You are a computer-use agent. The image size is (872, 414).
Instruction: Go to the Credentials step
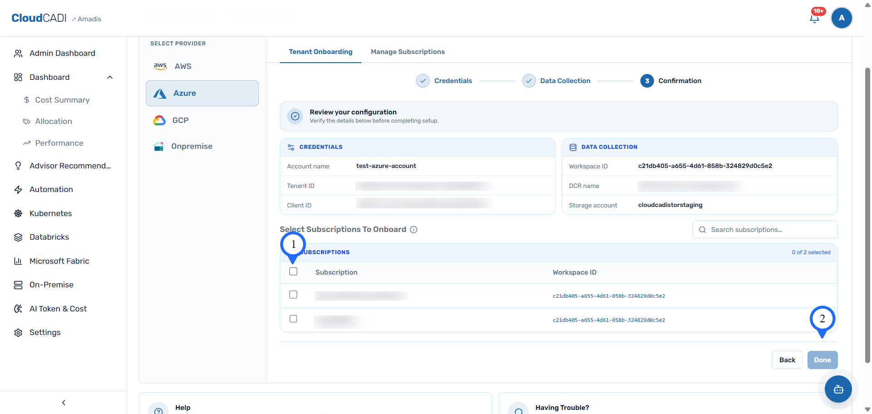point(453,81)
